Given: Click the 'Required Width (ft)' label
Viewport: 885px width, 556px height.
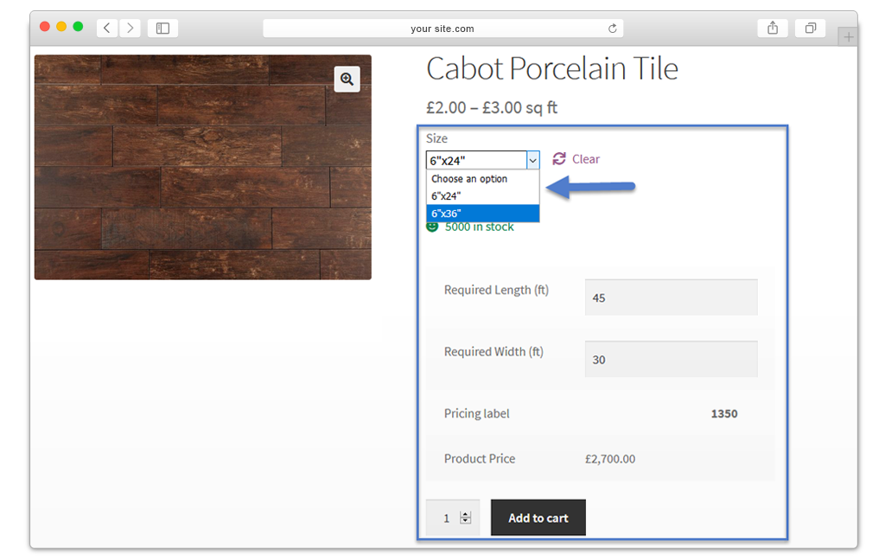Looking at the screenshot, I should point(493,352).
